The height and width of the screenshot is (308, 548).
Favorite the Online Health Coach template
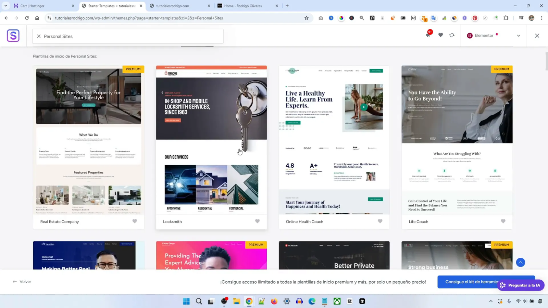coord(380,221)
